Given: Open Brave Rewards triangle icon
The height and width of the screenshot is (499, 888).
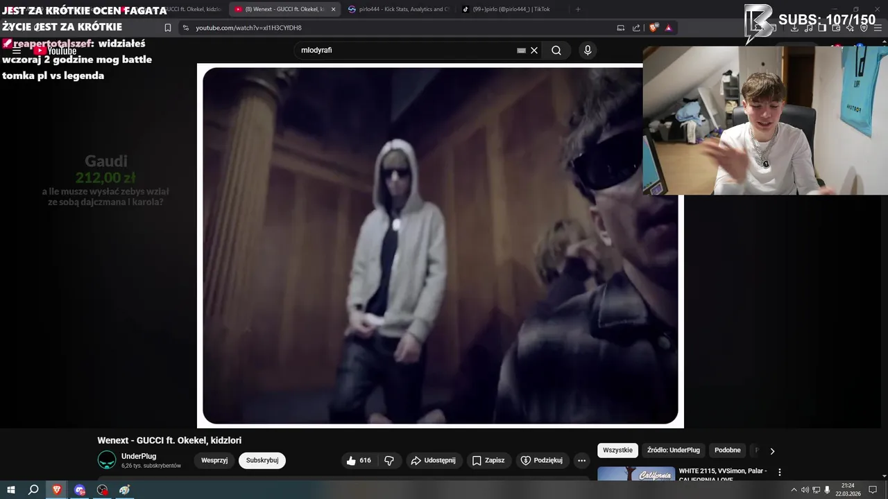Looking at the screenshot, I should 668,28.
